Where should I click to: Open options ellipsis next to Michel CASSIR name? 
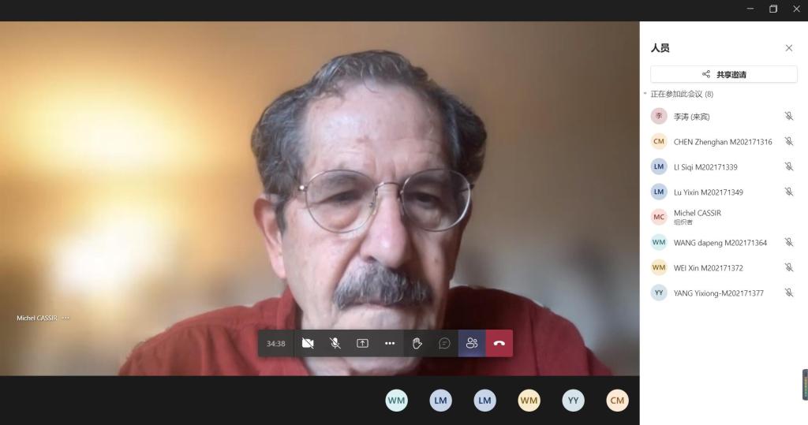65,318
